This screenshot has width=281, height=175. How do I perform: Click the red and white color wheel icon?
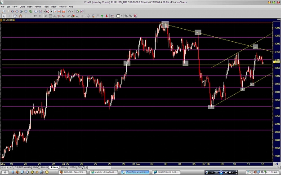(x=48, y=12)
